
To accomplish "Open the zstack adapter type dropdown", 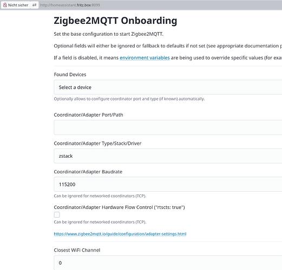I will coord(168,156).
